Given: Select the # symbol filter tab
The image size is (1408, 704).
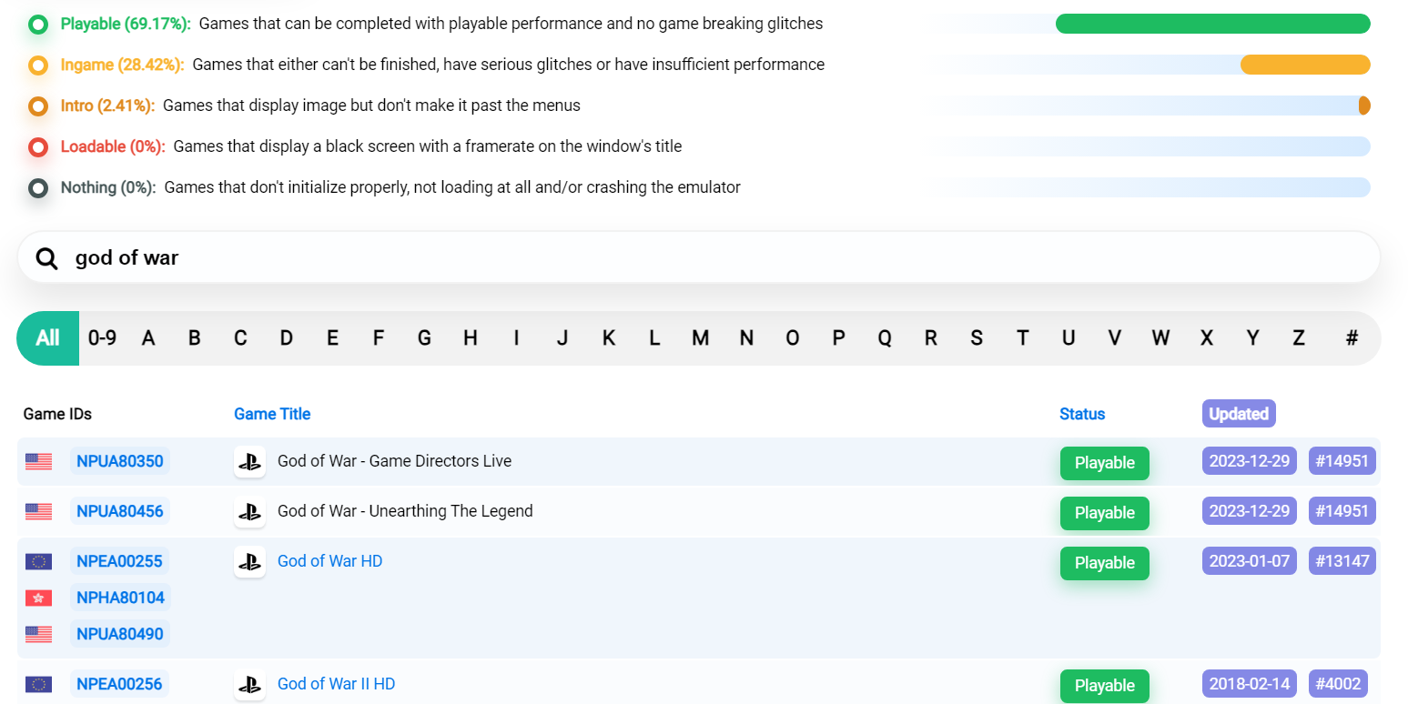Looking at the screenshot, I should pyautogui.click(x=1352, y=338).
